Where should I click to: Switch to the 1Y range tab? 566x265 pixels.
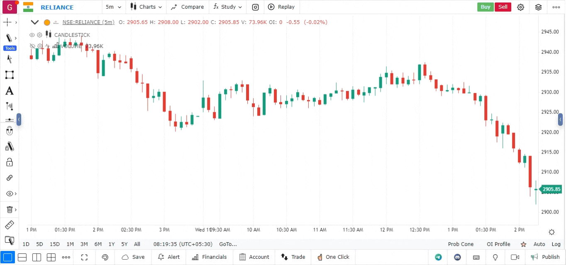(111, 244)
